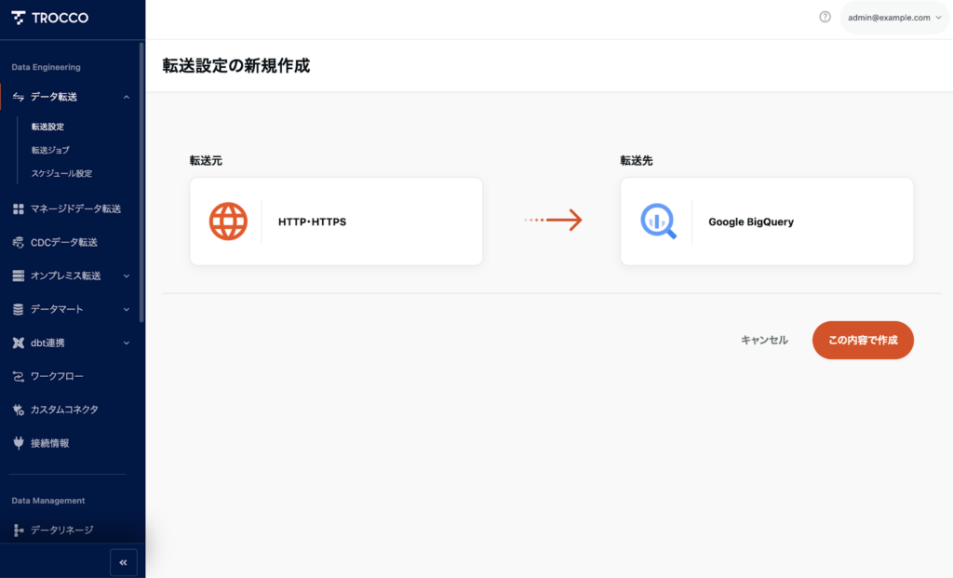Click the TROCCO logo in sidebar
The height and width of the screenshot is (578, 953).
click(50, 18)
